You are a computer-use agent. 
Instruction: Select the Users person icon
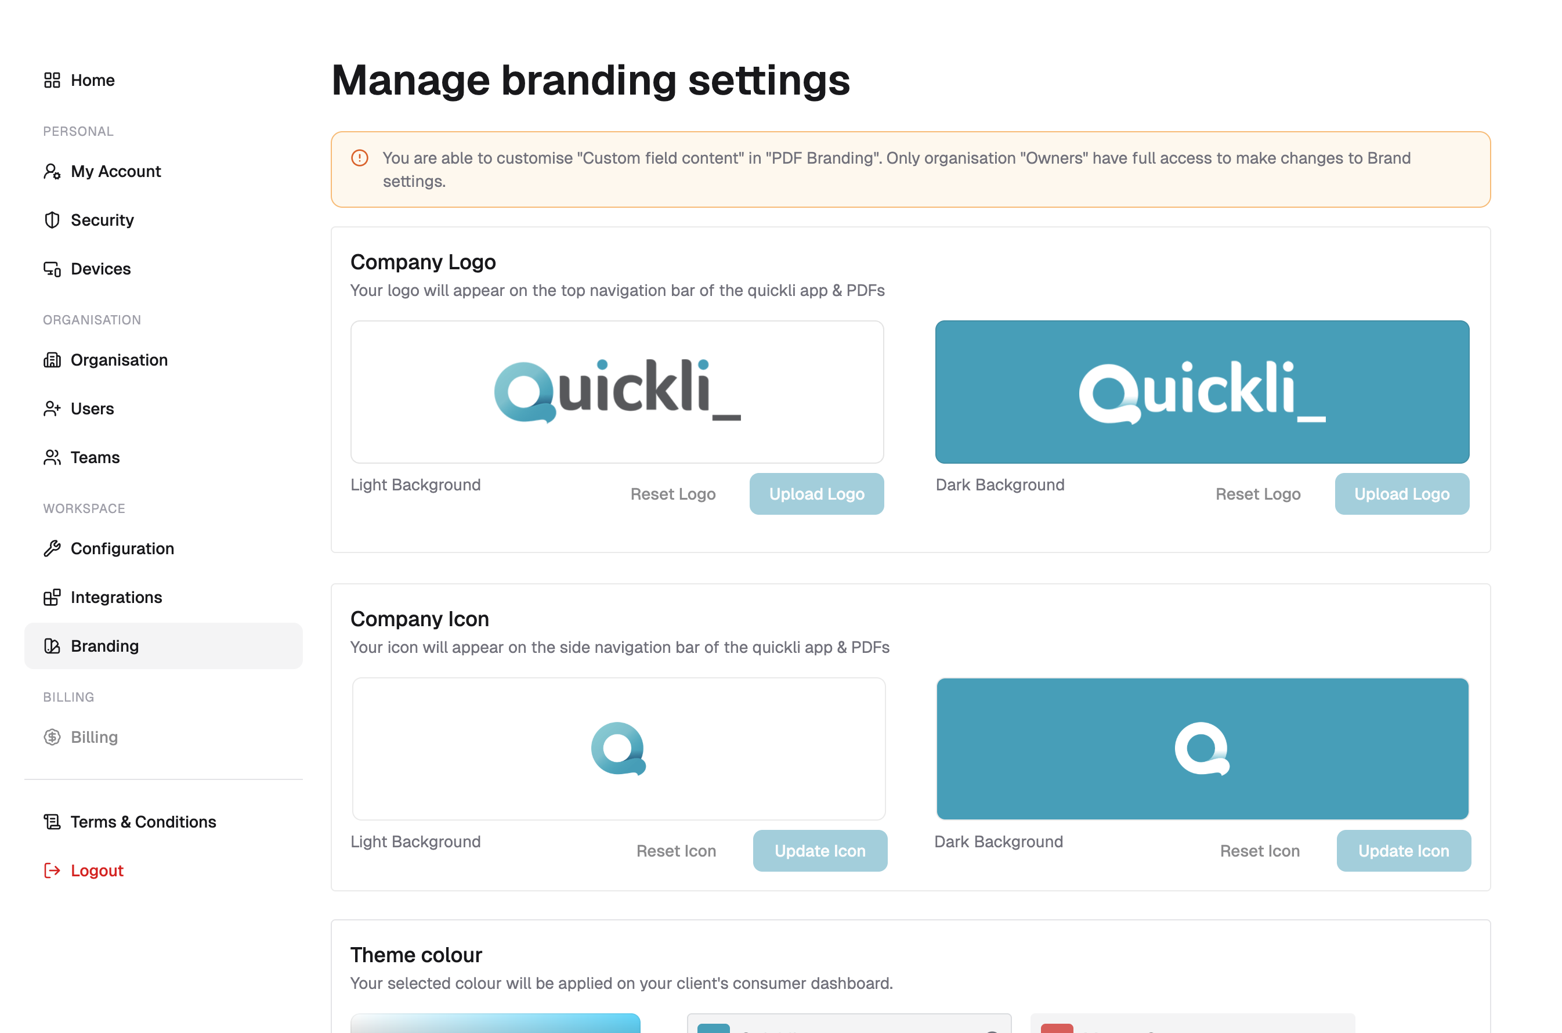tap(52, 409)
